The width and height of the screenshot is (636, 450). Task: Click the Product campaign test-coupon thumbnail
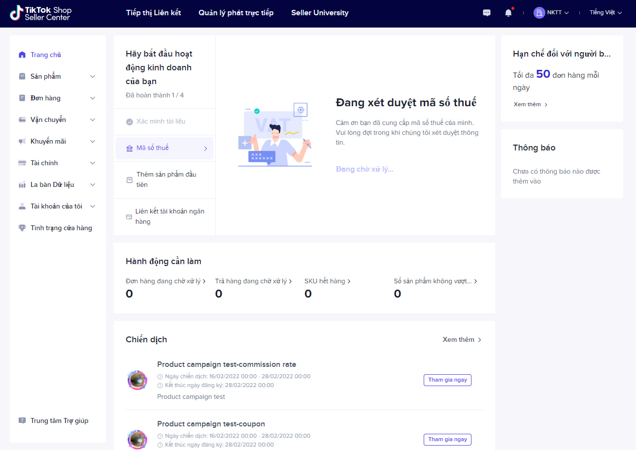click(x=137, y=439)
